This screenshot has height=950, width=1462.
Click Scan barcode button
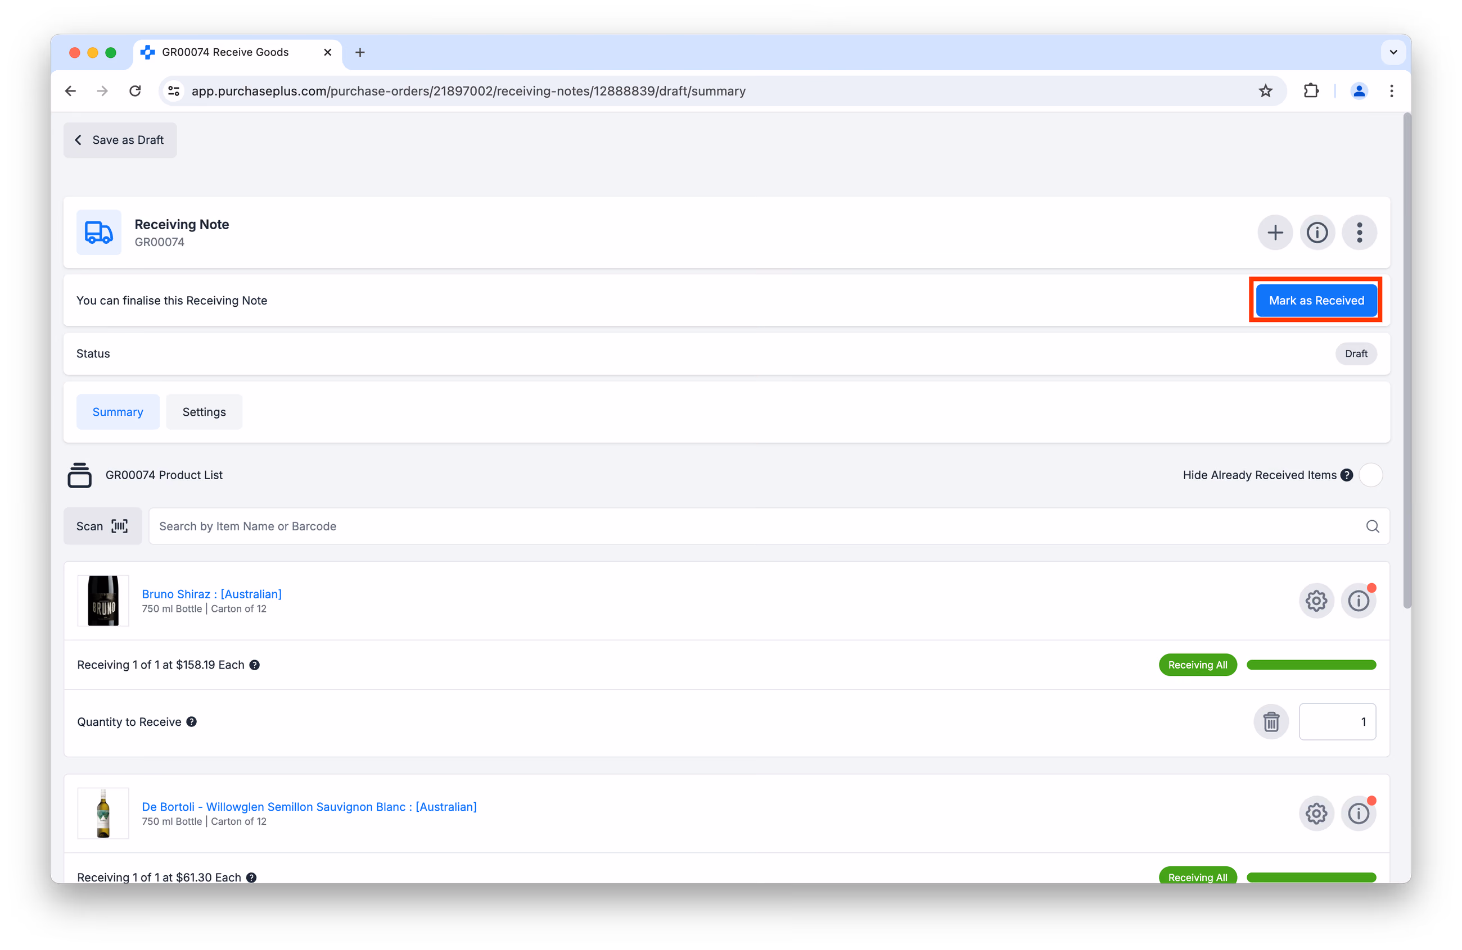[x=102, y=526]
